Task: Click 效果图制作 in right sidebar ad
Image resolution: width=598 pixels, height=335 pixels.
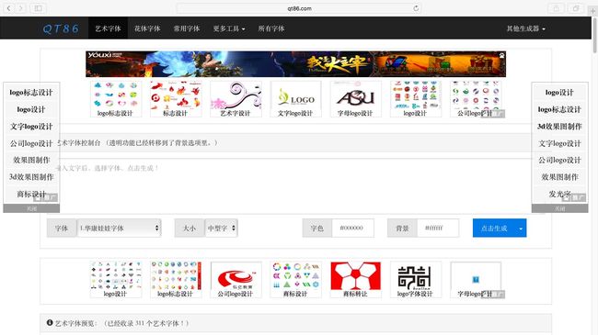Action: (559, 177)
